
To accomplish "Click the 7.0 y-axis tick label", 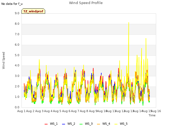I will [17, 34].
